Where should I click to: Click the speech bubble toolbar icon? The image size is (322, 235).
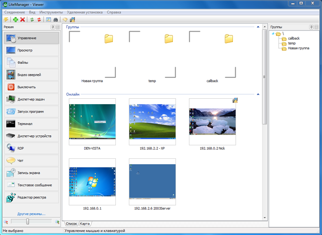65,19
